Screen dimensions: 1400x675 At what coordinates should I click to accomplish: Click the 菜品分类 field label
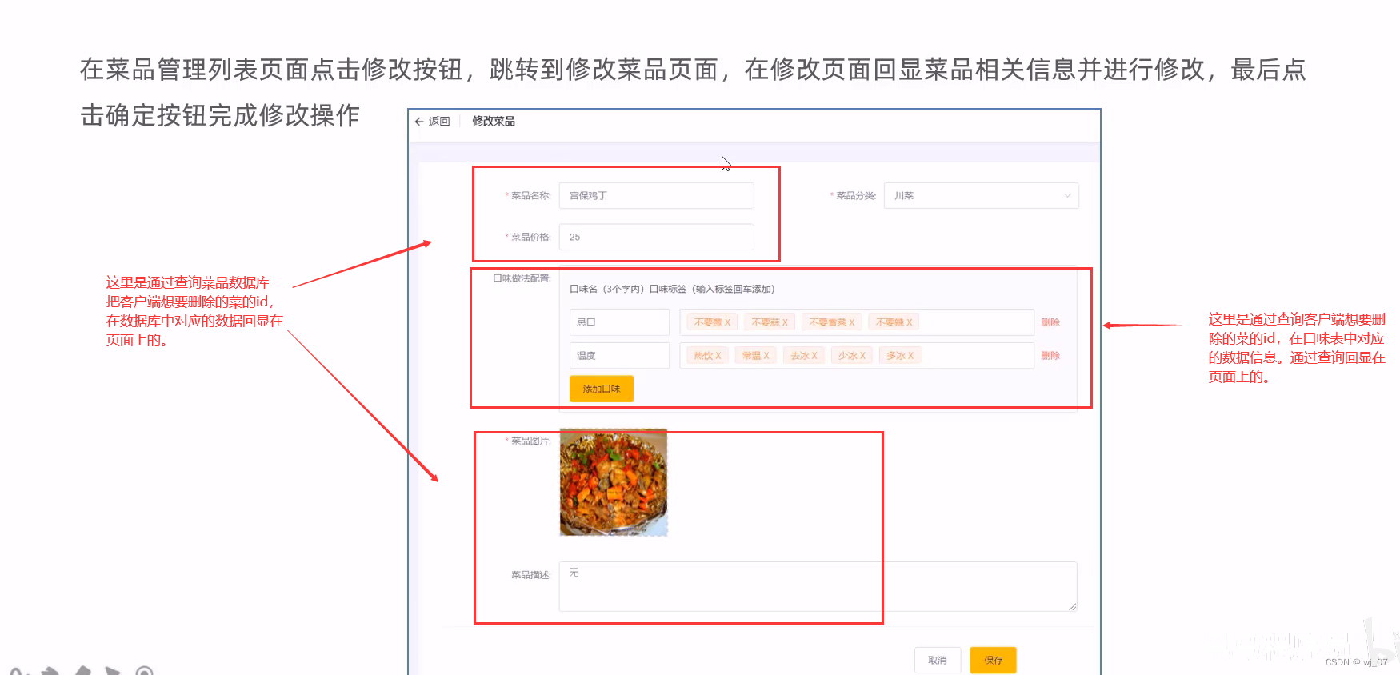tap(855, 195)
